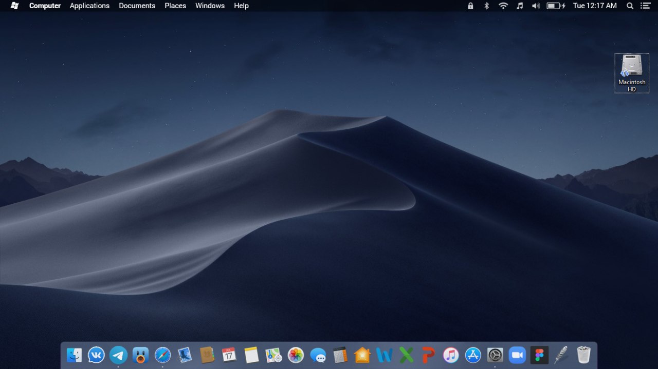The image size is (658, 369).
Task: Open the Contacts address book icon
Action: tap(207, 355)
